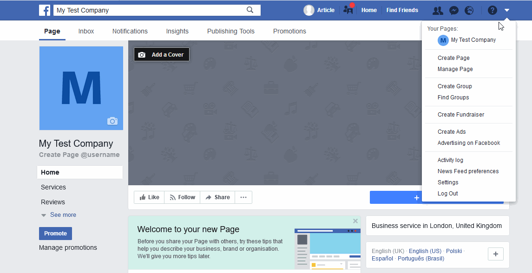The image size is (532, 273).
Task: Switch language to English (US)
Action: click(x=425, y=251)
